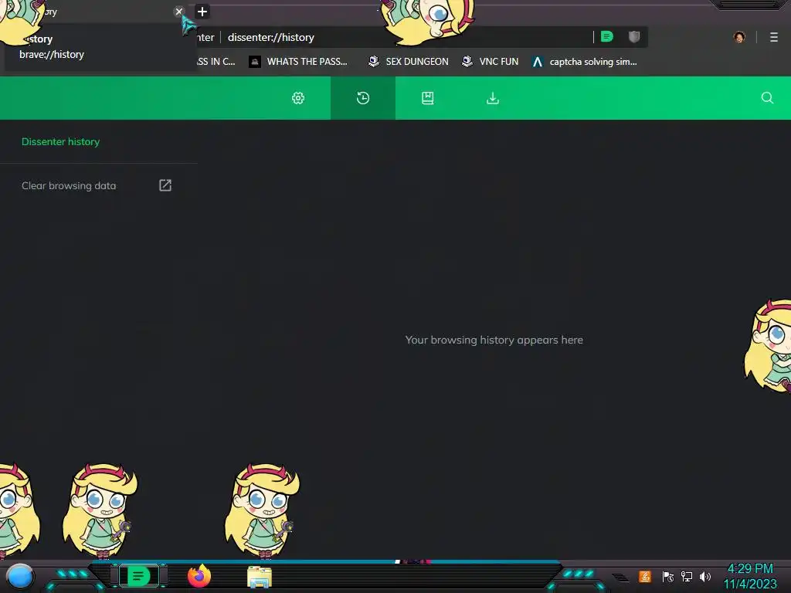The height and width of the screenshot is (593, 791).
Task: Open captcha solving sim... bookmark
Action: [585, 62]
